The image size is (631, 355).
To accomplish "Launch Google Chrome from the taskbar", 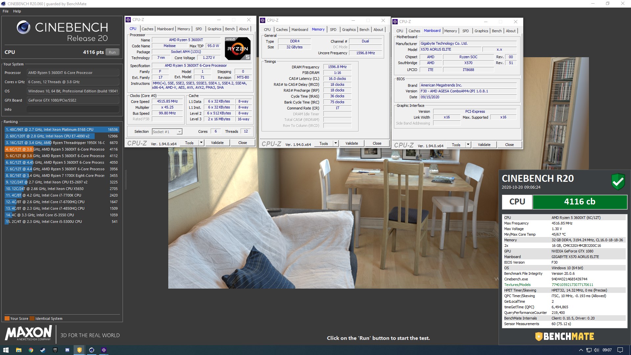I will [31, 350].
